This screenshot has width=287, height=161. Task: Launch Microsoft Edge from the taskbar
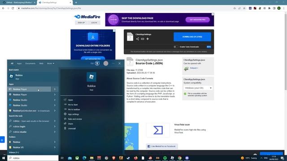point(84,158)
